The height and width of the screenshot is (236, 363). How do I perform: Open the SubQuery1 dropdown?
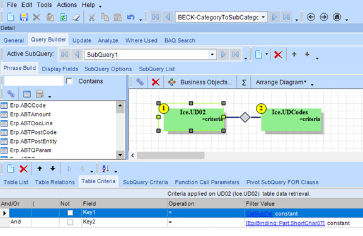click(x=212, y=55)
